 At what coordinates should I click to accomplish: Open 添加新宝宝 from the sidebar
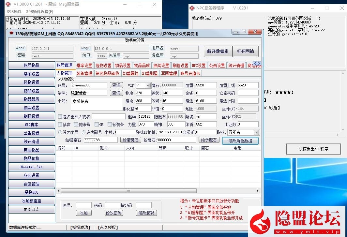(31, 201)
